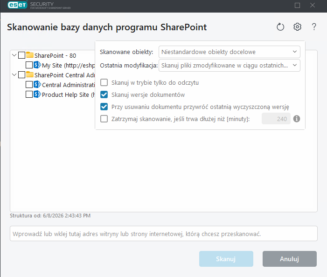Check the Central Administration site checkbox
This screenshot has width=327, height=277.
(x=29, y=84)
